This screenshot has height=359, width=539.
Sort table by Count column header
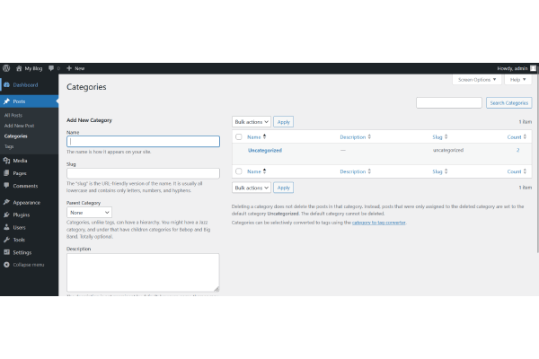click(514, 136)
